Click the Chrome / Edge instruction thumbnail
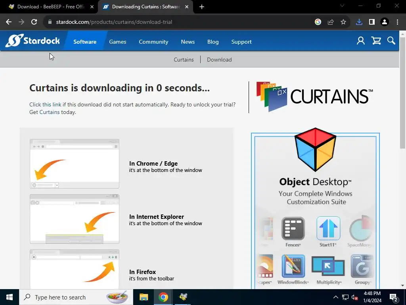Viewport: 406px width, 305px height. pyautogui.click(x=75, y=164)
